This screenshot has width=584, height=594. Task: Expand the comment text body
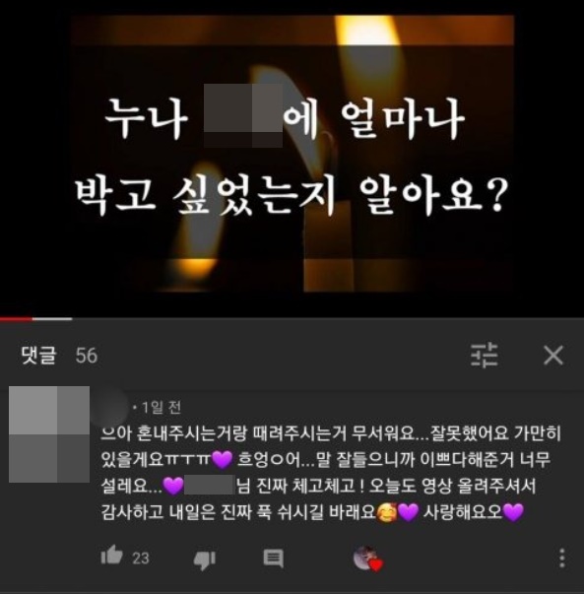[x=331, y=473]
